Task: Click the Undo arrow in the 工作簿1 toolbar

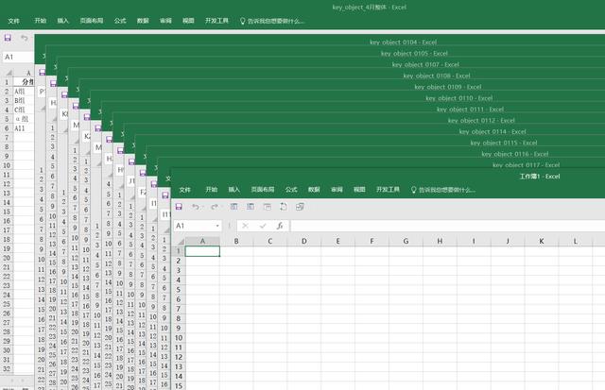Action: 195,206
